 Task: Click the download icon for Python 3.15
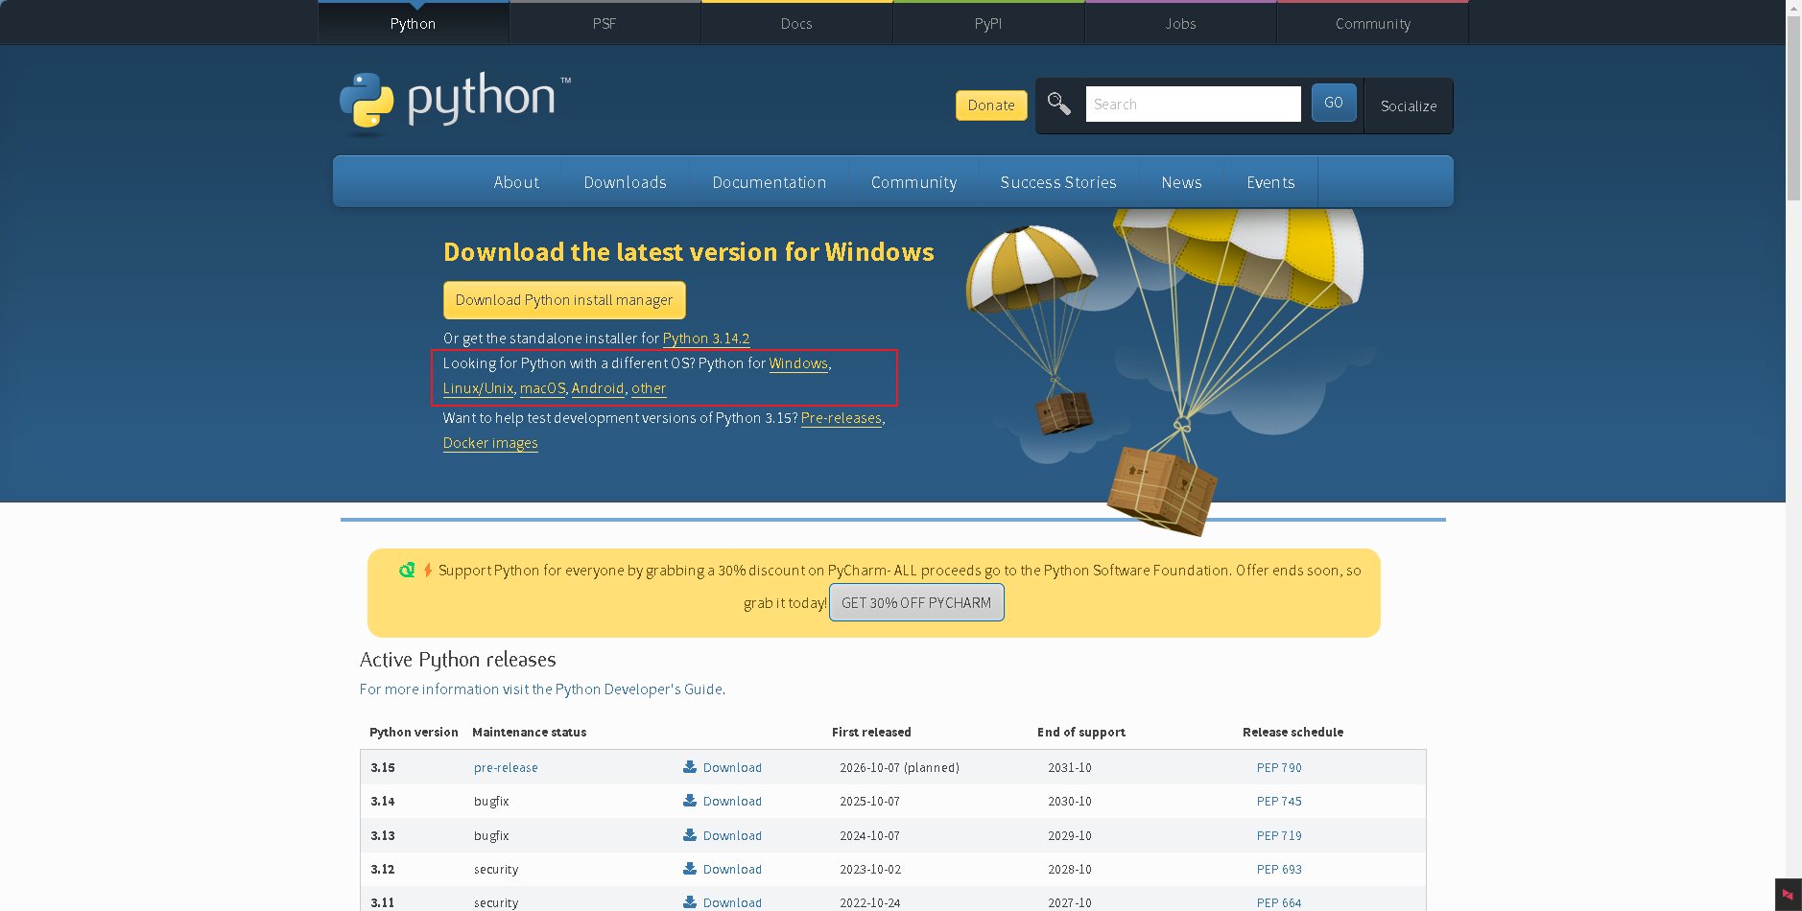click(689, 767)
